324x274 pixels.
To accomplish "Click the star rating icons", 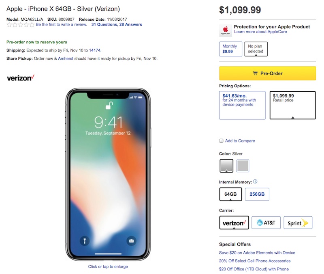I will 21,25.
